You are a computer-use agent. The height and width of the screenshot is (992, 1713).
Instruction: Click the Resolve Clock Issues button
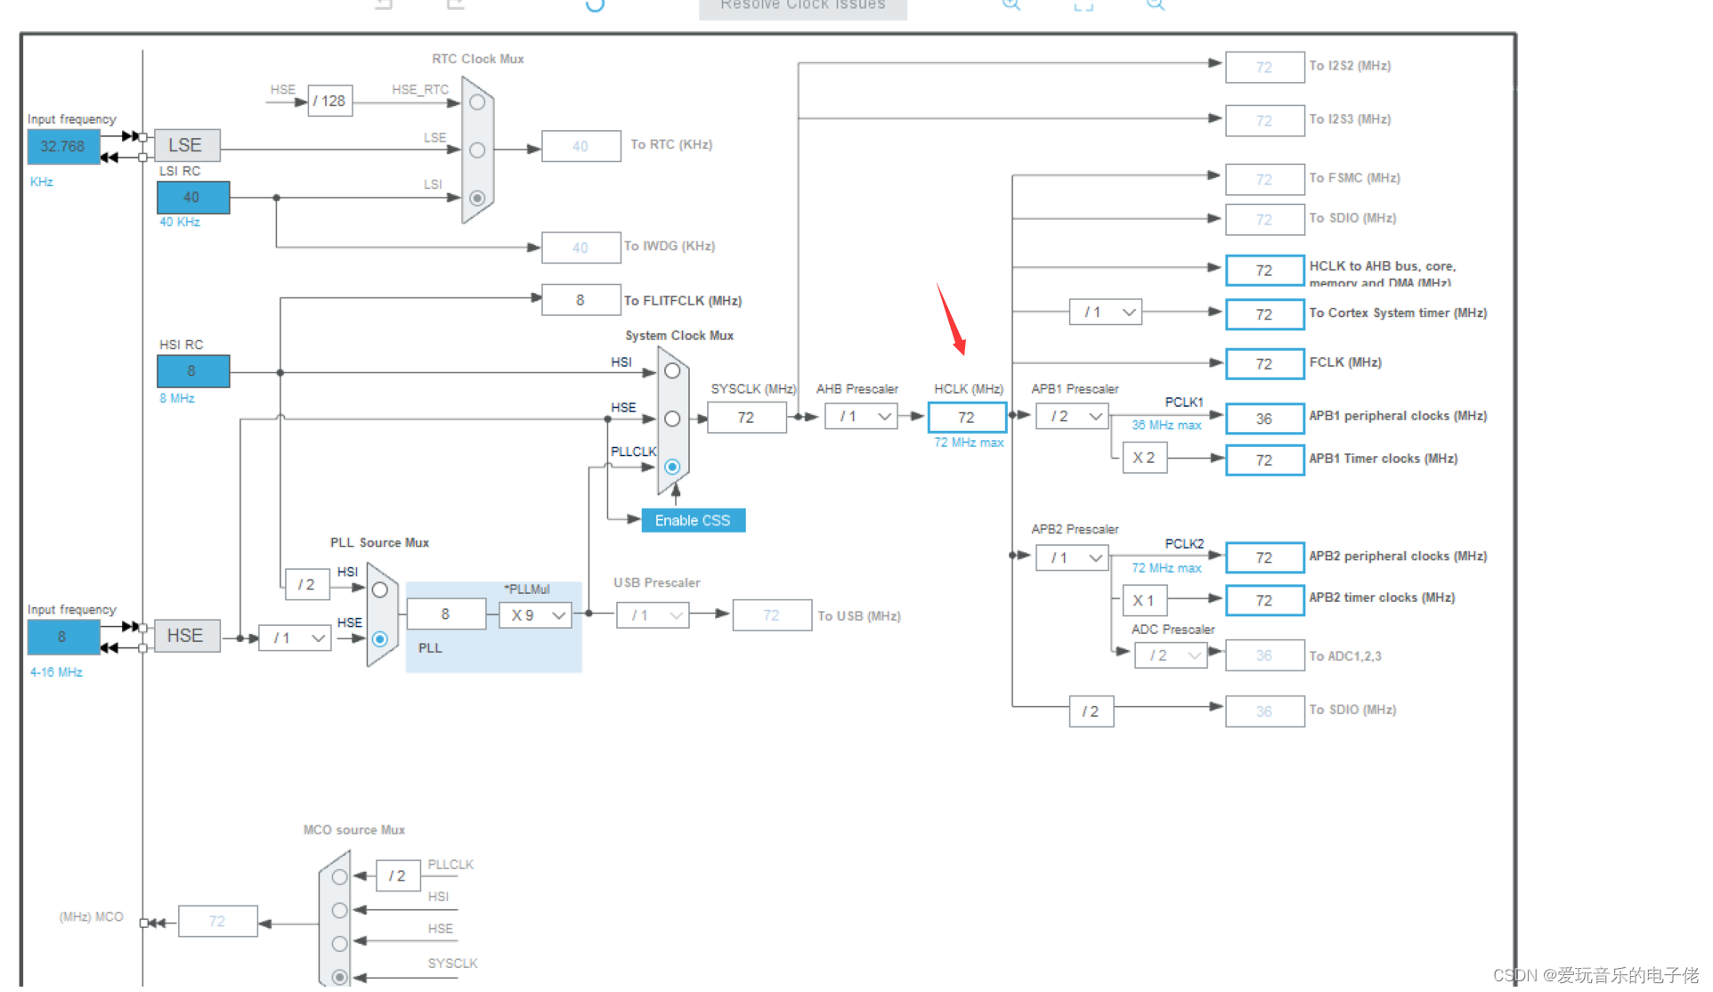(x=801, y=6)
